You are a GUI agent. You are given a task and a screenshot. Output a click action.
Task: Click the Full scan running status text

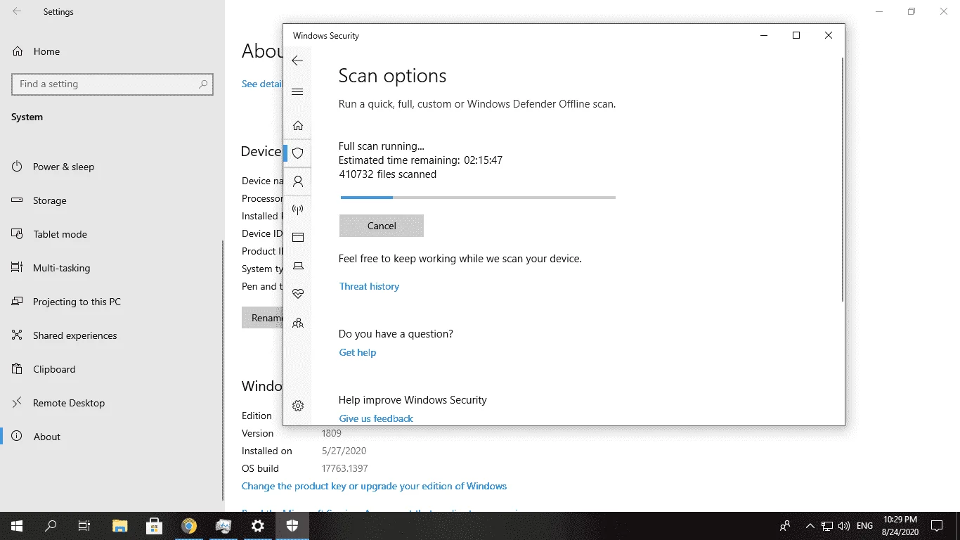pos(382,146)
